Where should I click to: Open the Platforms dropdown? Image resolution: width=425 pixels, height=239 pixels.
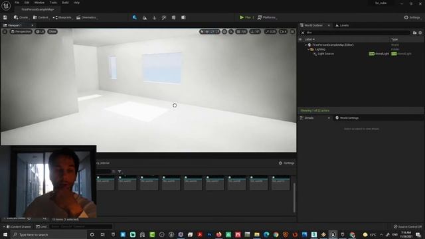pyautogui.click(x=267, y=17)
